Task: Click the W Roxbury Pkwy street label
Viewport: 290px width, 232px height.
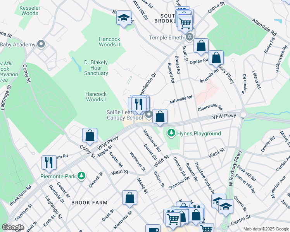Action: (x=235, y=168)
